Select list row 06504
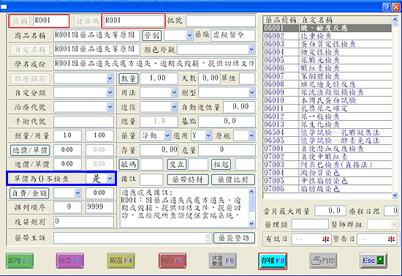402x276 pixels. 327,133
